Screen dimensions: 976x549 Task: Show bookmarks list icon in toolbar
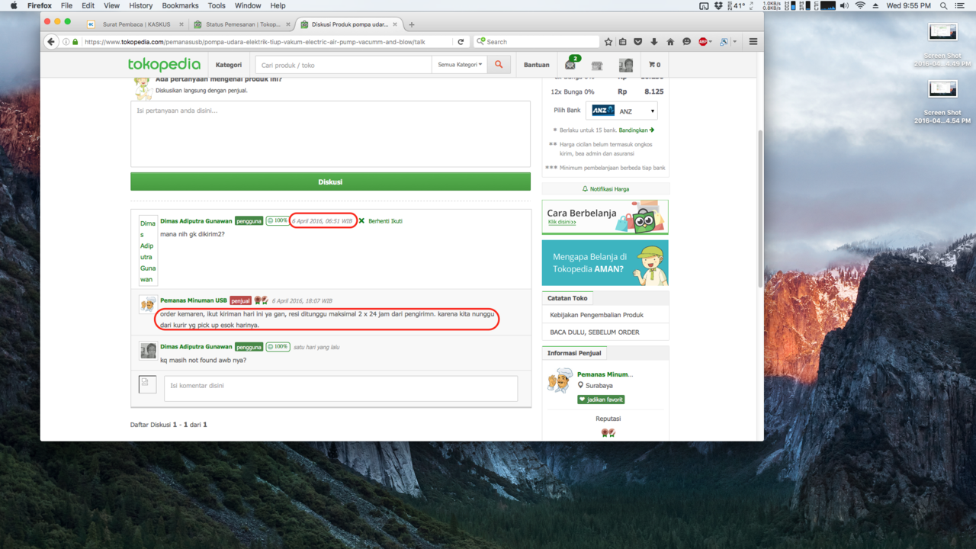click(x=623, y=42)
